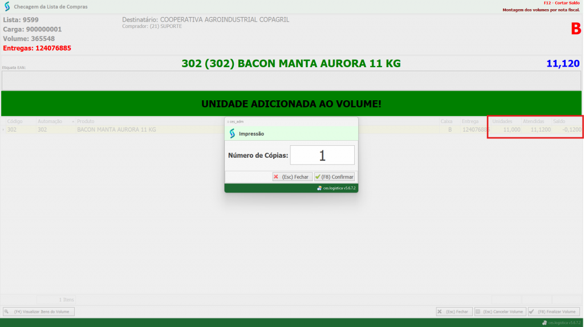Click the red X icon on dialog Fechar
Image resolution: width=584 pixels, height=327 pixels.
pos(276,177)
